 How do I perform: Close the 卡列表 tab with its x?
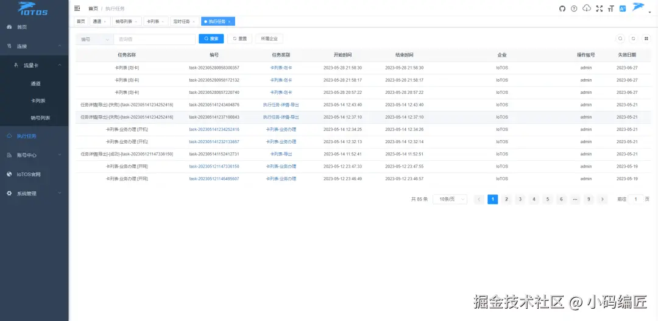(x=163, y=21)
